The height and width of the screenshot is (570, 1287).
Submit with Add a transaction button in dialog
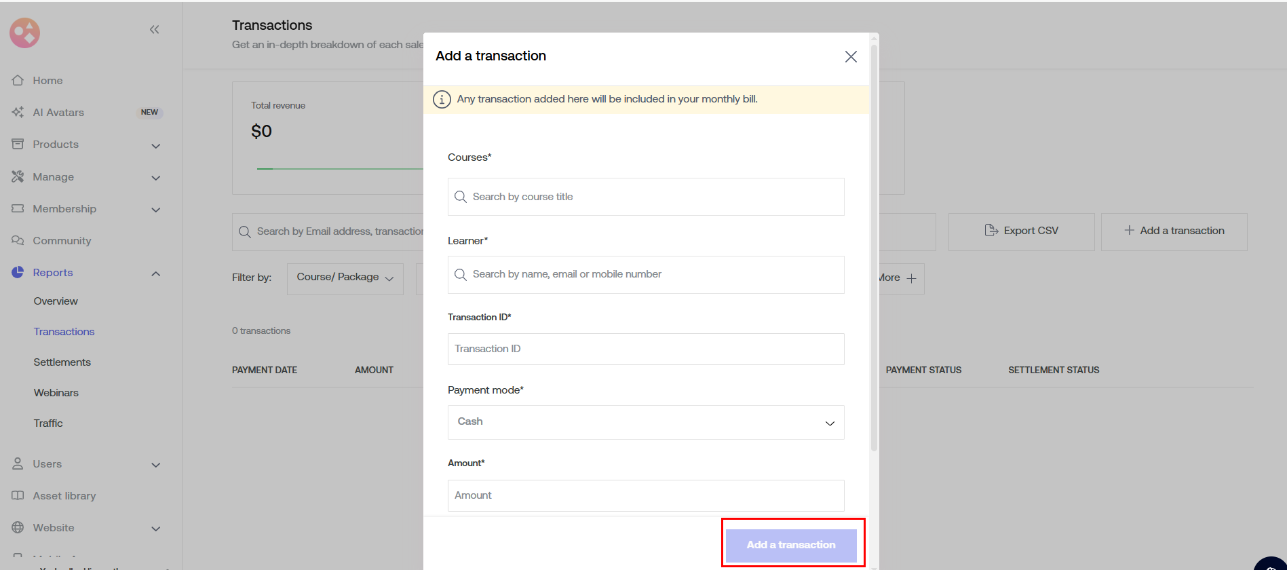coord(791,545)
